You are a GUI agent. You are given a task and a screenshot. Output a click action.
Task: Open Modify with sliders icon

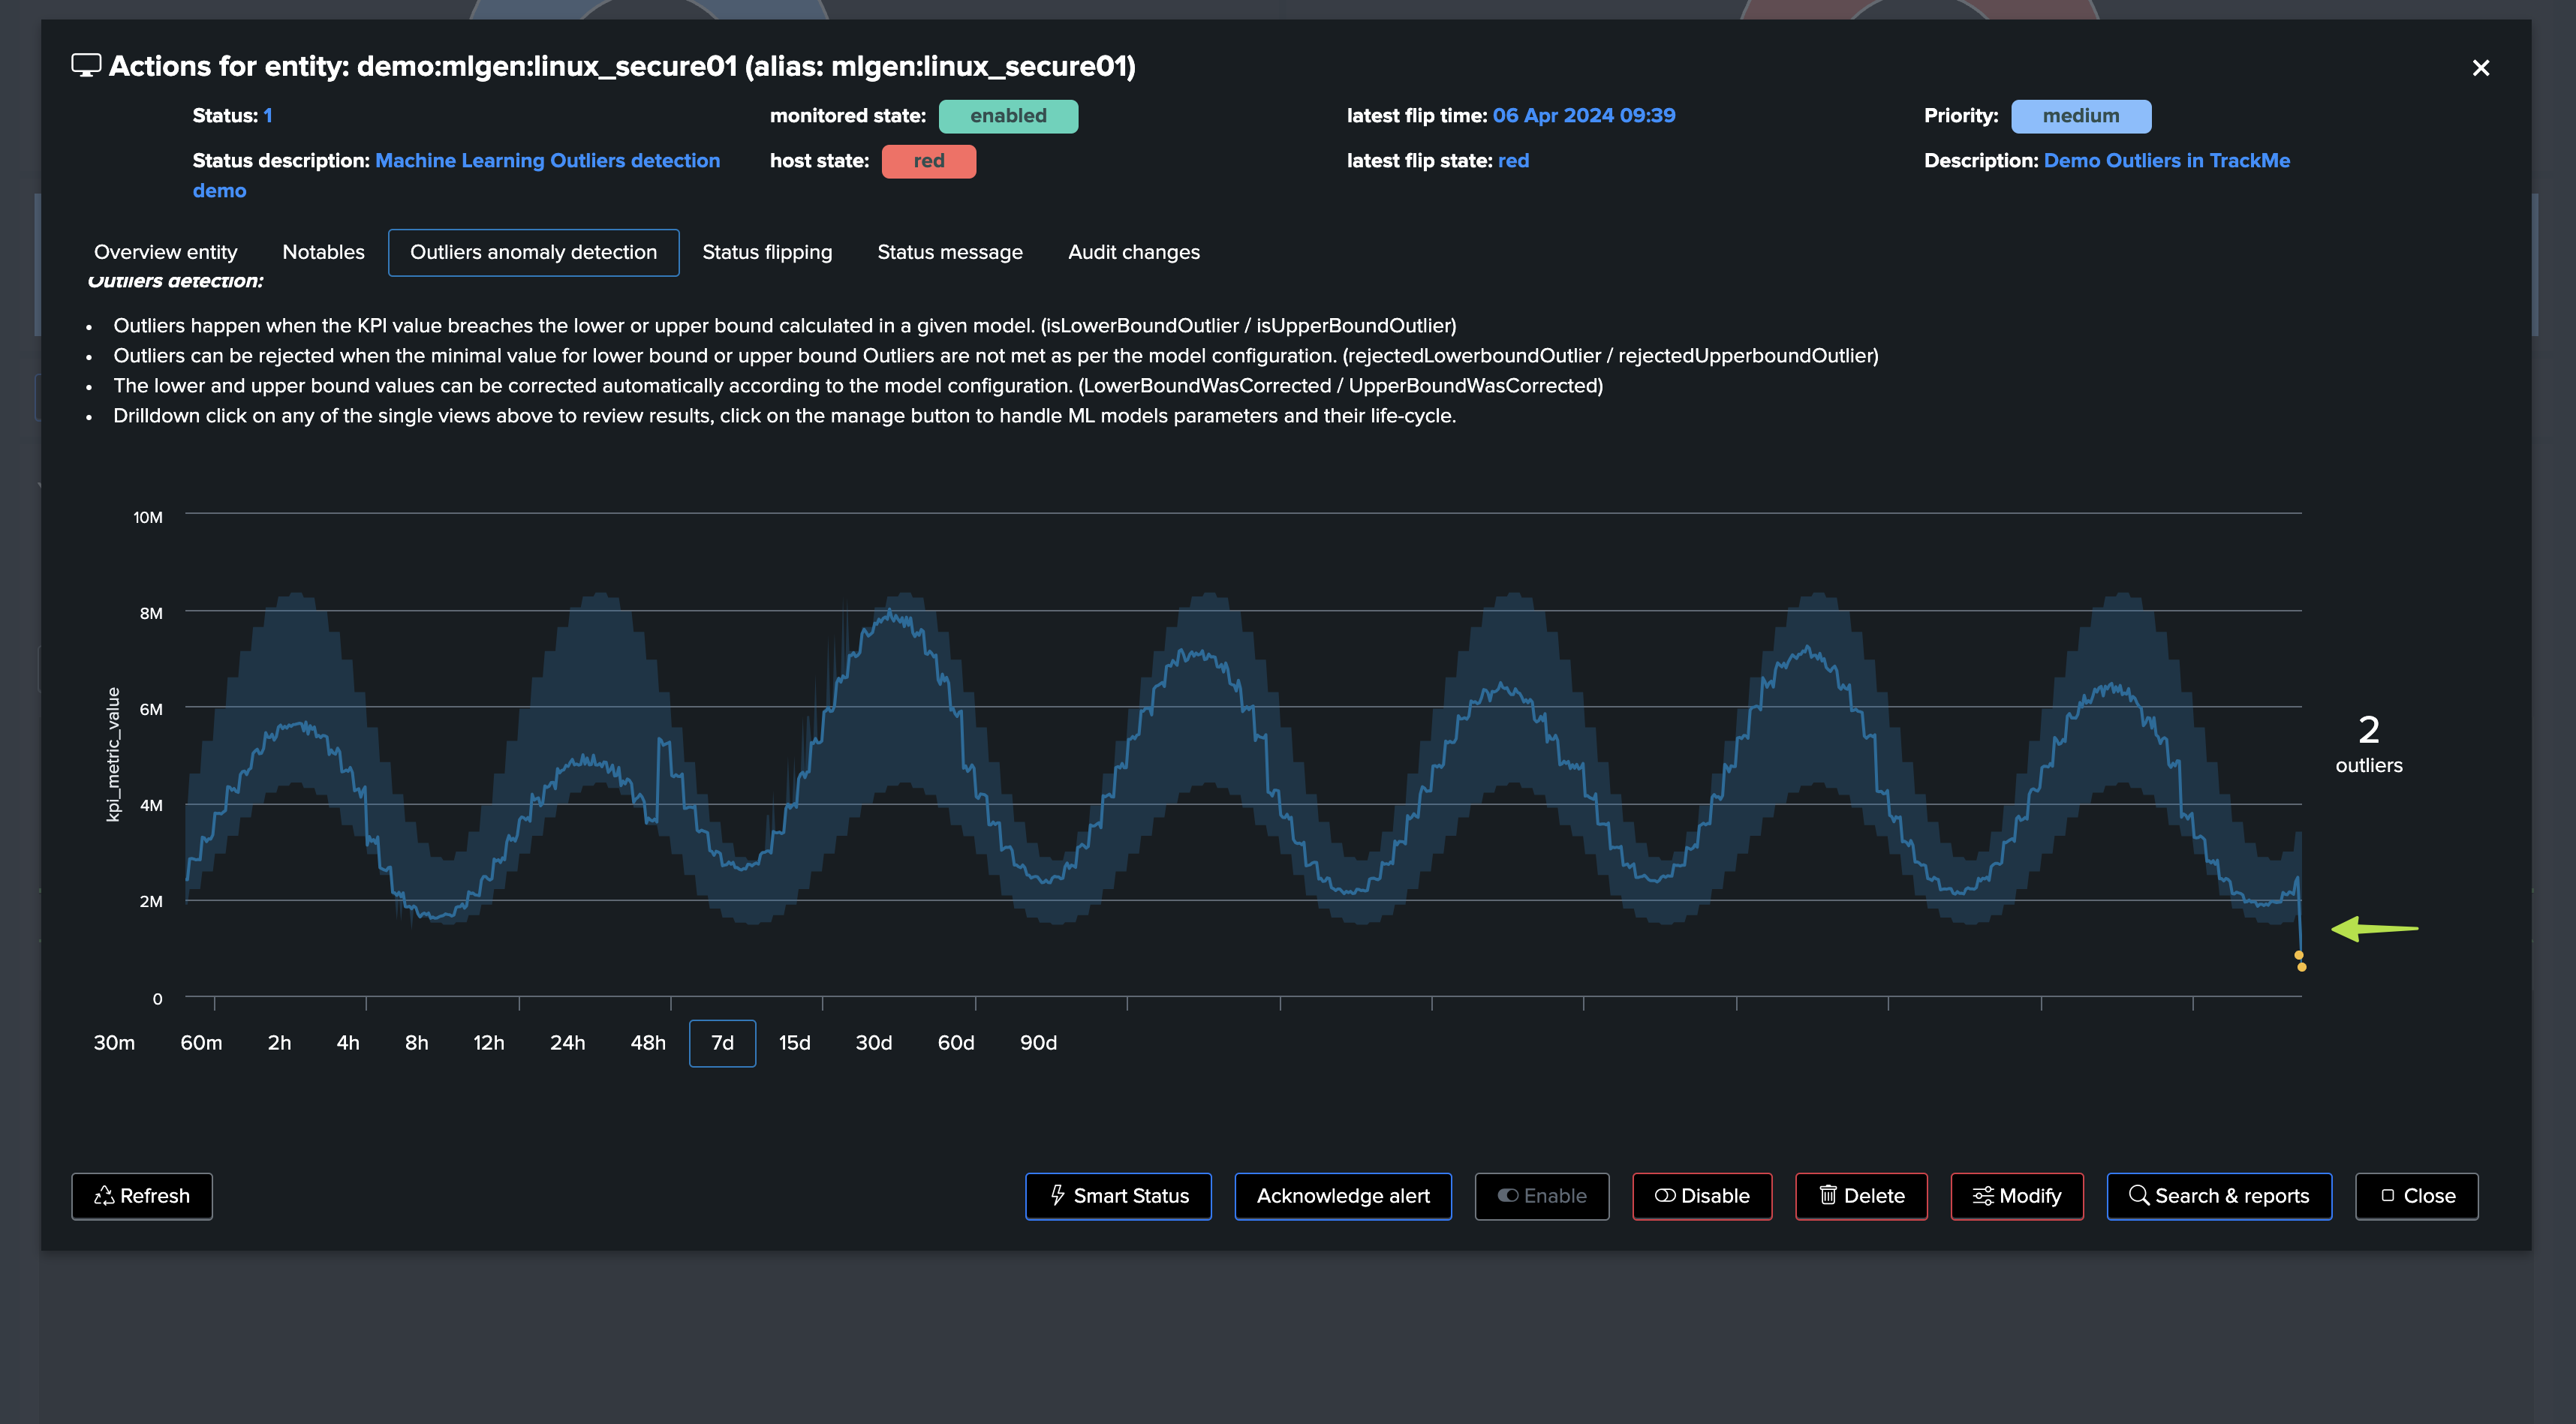[x=2016, y=1196]
